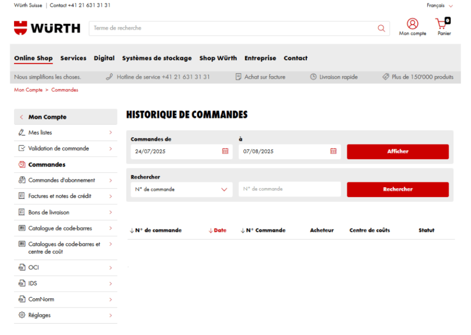471x335 pixels.
Task: Click Centre de coûts column header
Action: [370, 230]
